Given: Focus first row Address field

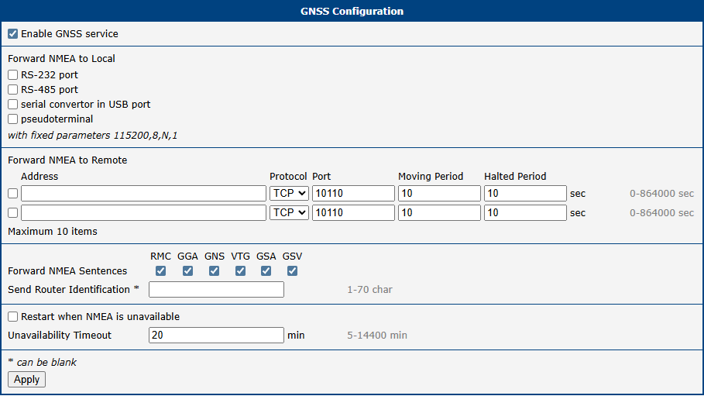Looking at the screenshot, I should point(144,193).
